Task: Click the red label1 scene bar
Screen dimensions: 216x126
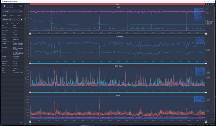Action: (x=118, y=4)
